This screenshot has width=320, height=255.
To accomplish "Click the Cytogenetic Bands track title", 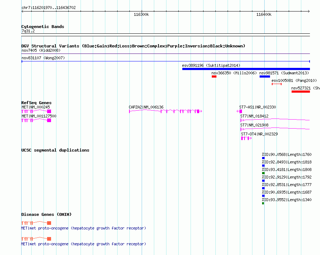I will coord(43,27).
